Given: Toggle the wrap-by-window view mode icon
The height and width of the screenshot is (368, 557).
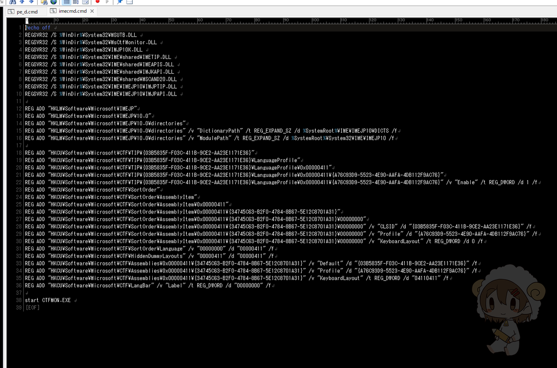Looking at the screenshot, I should (85, 3).
